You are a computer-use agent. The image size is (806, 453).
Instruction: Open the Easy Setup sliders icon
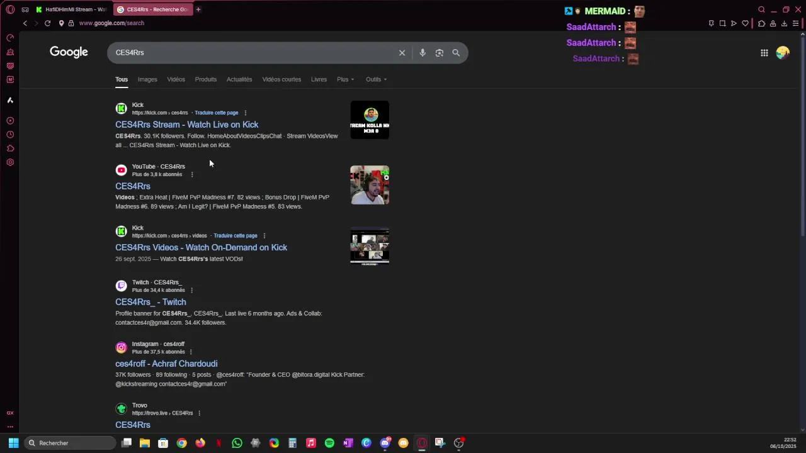pyautogui.click(x=795, y=23)
